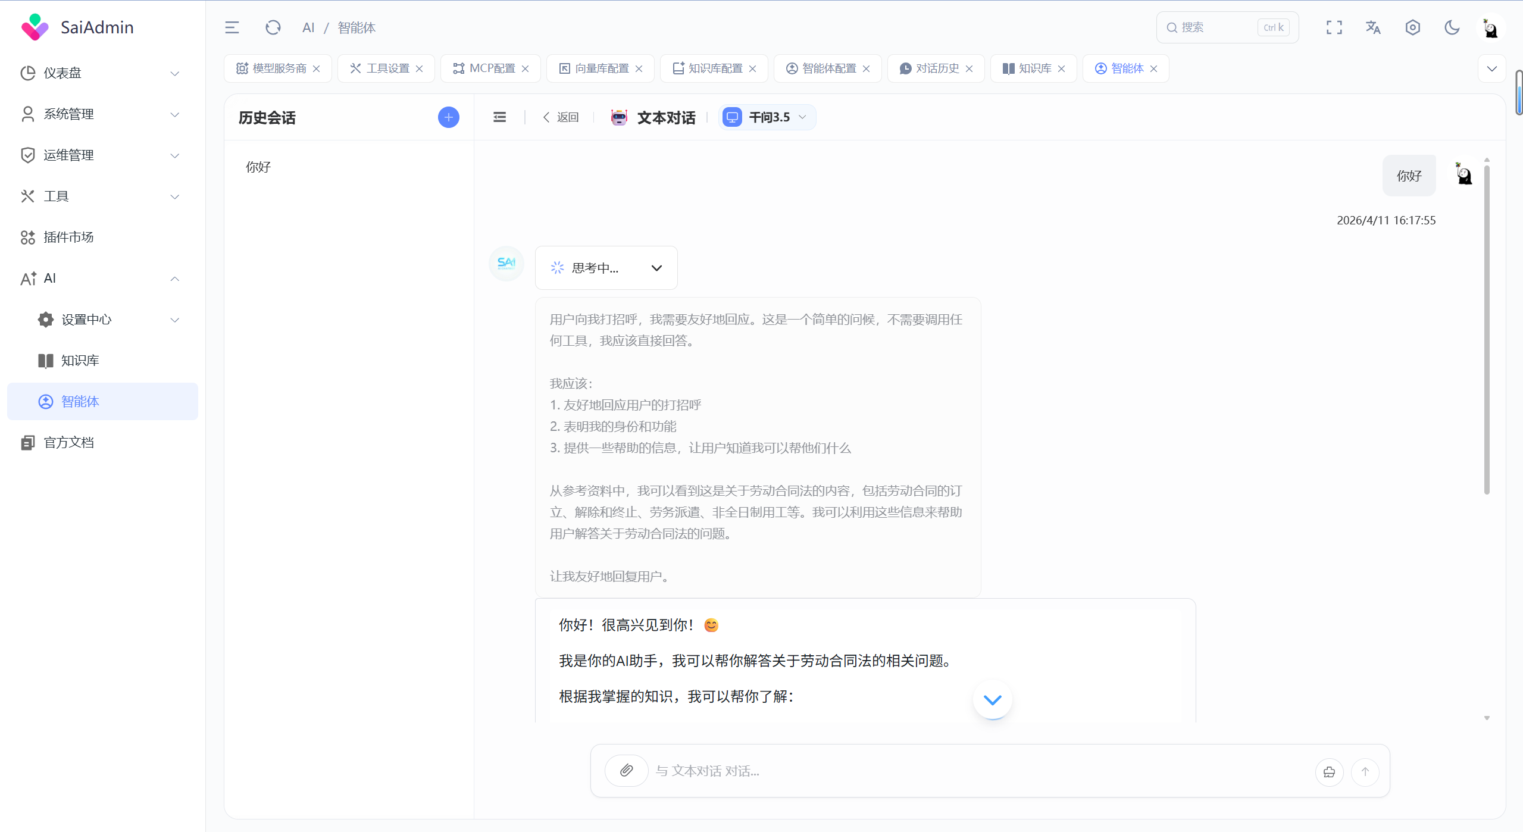Toggle the history session panel list icon
This screenshot has width=1523, height=832.
[499, 117]
